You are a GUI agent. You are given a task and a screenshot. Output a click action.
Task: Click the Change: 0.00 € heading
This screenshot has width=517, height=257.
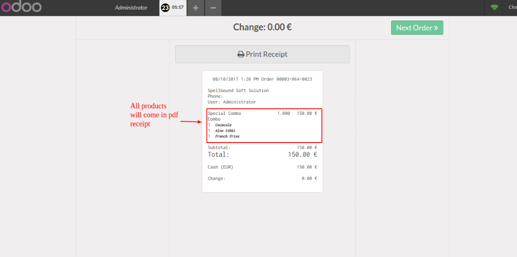click(262, 27)
